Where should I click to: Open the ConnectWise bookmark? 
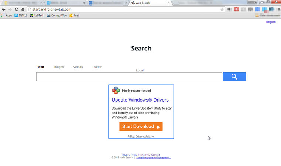tap(57, 15)
